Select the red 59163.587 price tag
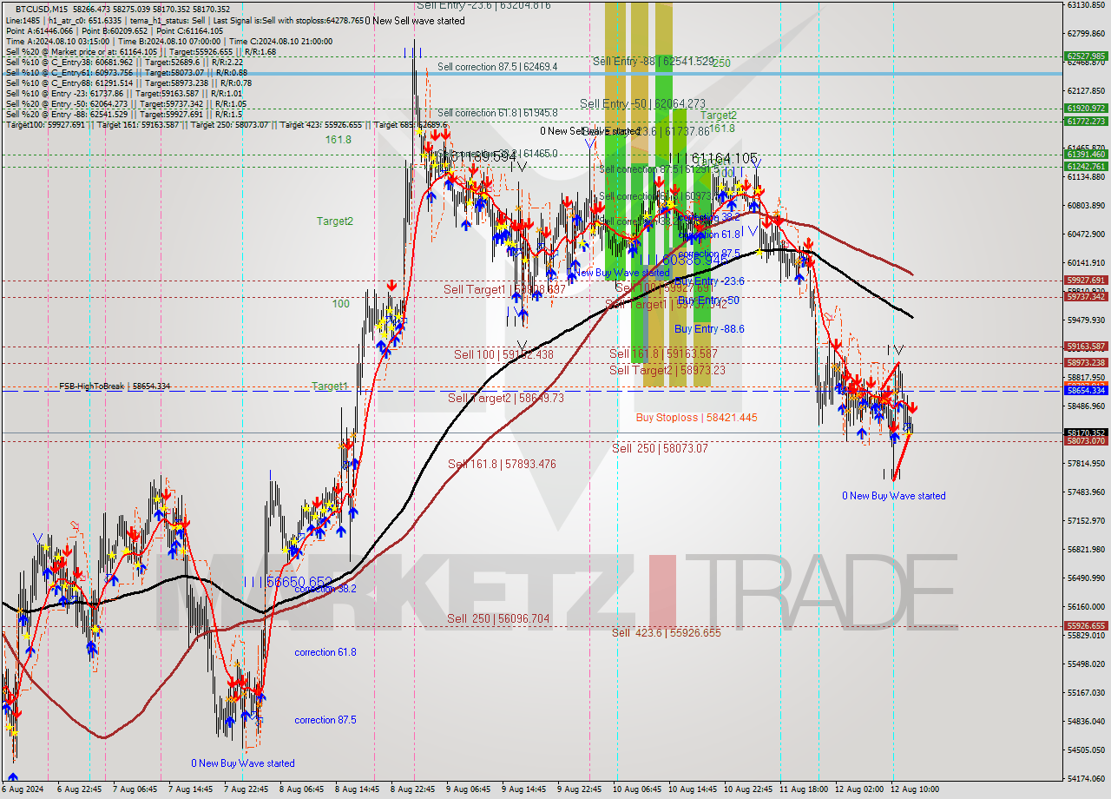 (1086, 347)
